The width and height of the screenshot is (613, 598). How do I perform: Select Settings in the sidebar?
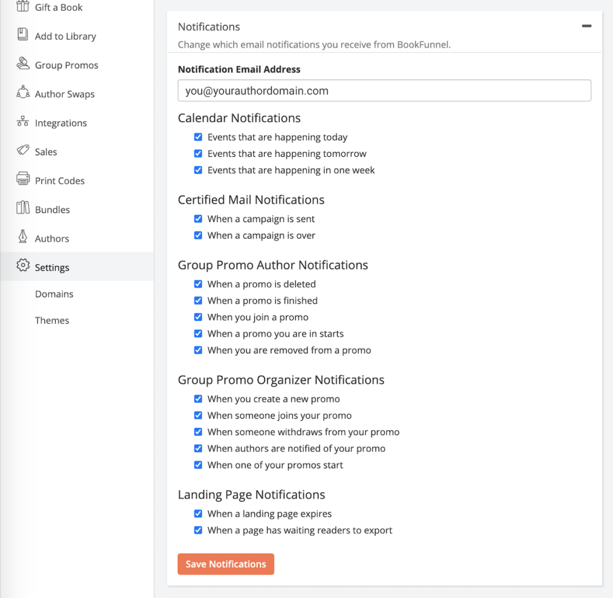pos(77,266)
